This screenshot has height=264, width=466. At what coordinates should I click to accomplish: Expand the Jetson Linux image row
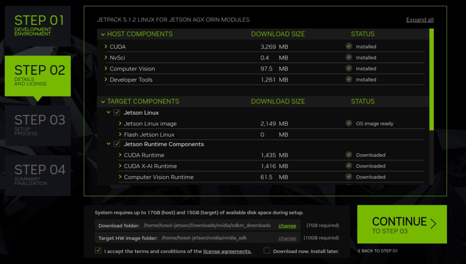tap(120, 123)
